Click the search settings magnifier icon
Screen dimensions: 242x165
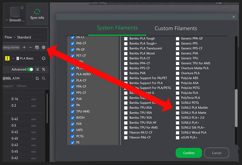click(44, 78)
